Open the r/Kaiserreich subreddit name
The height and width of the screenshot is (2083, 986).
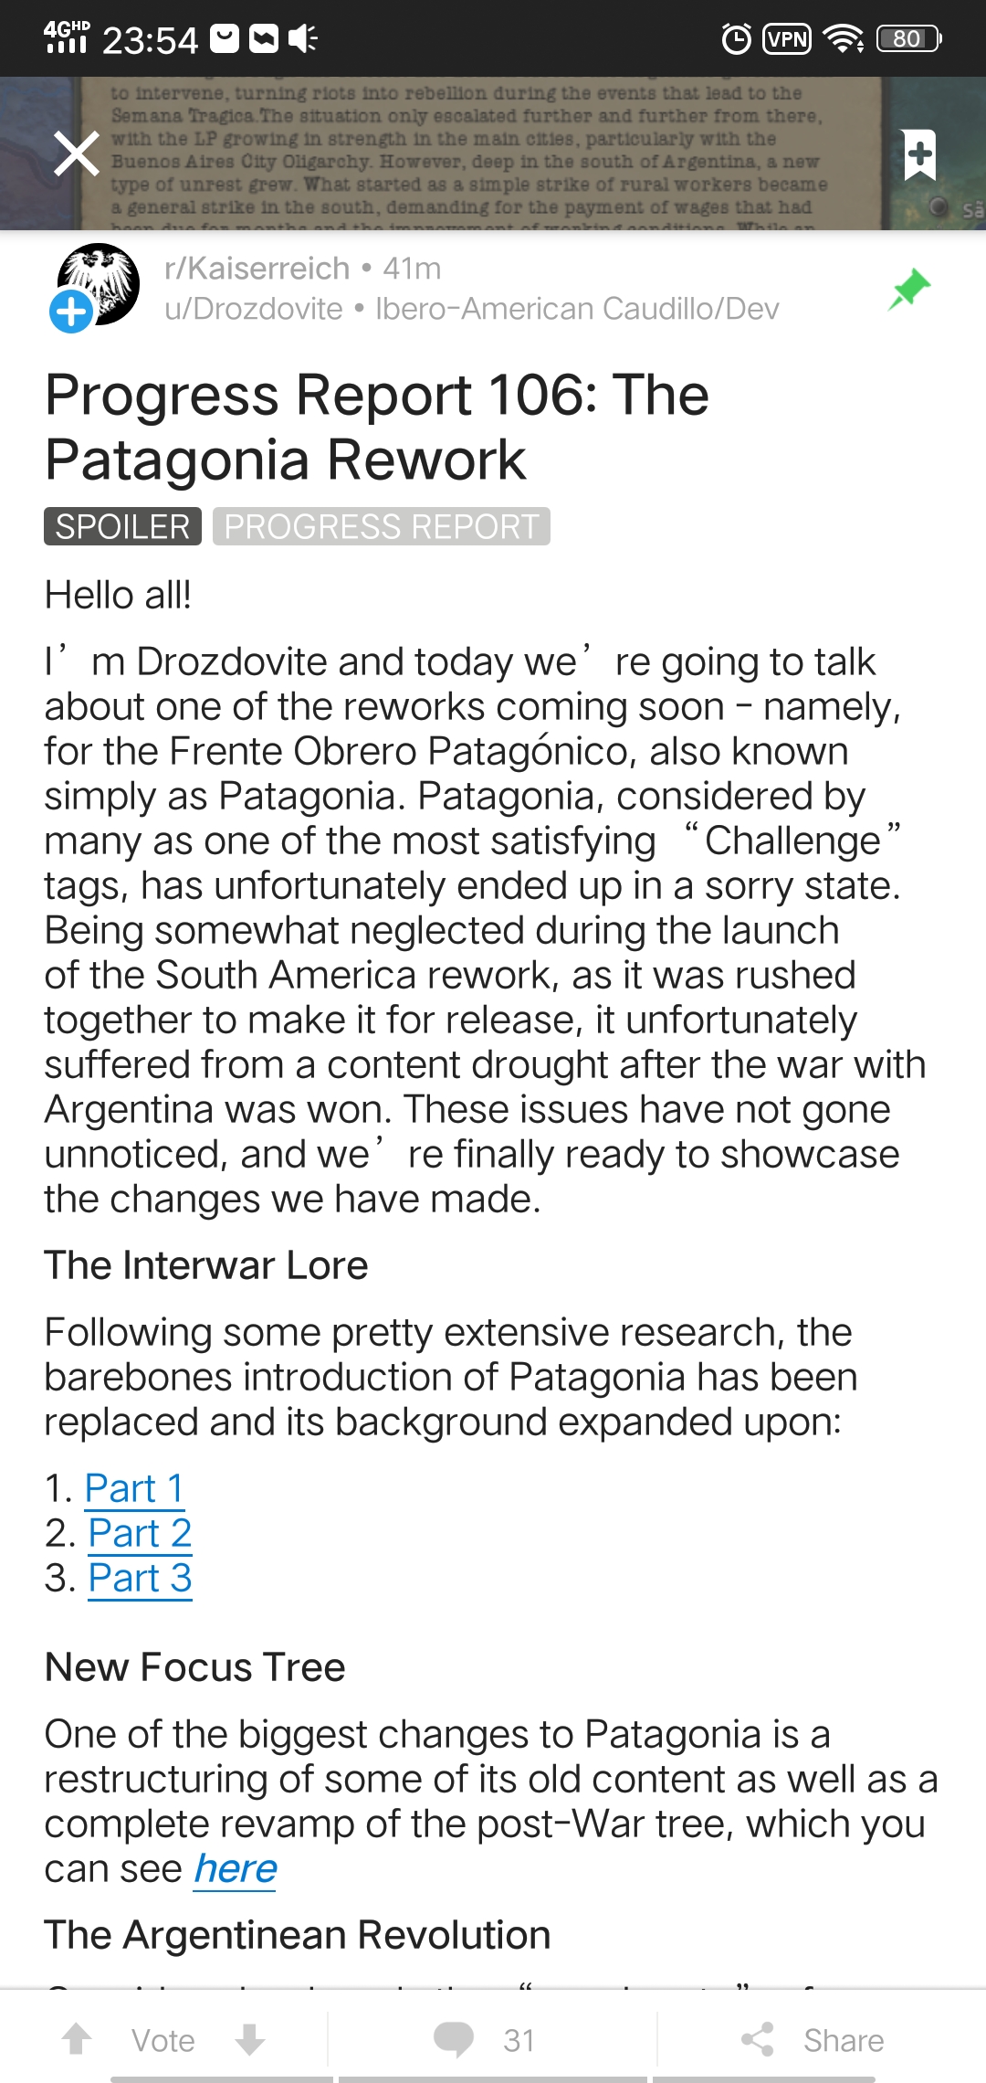pyautogui.click(x=257, y=269)
